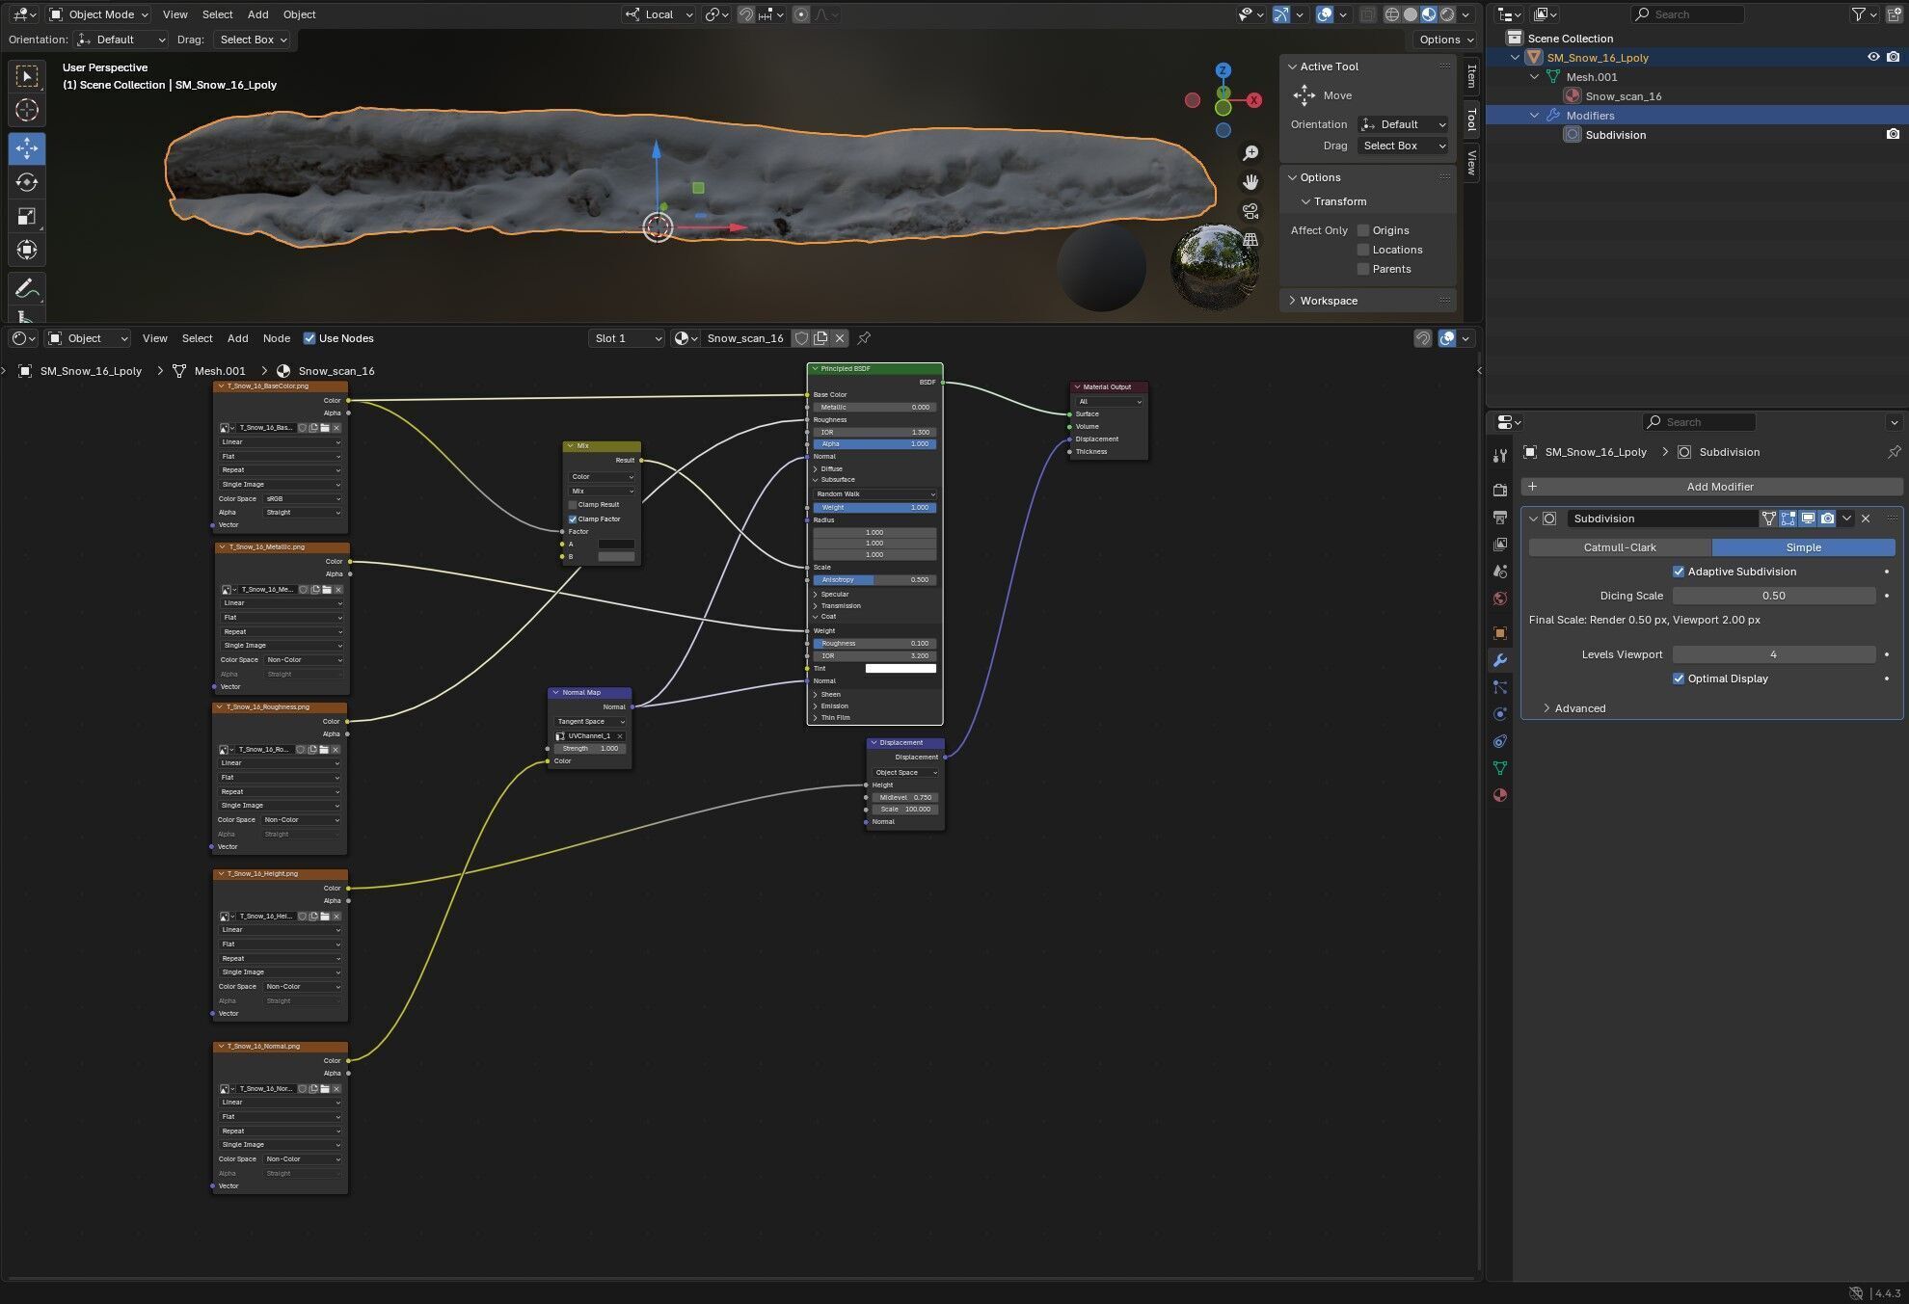Screen dimensions: 1909x1304
Task: Toggle the Use Nodes checkbox
Action: click(309, 338)
